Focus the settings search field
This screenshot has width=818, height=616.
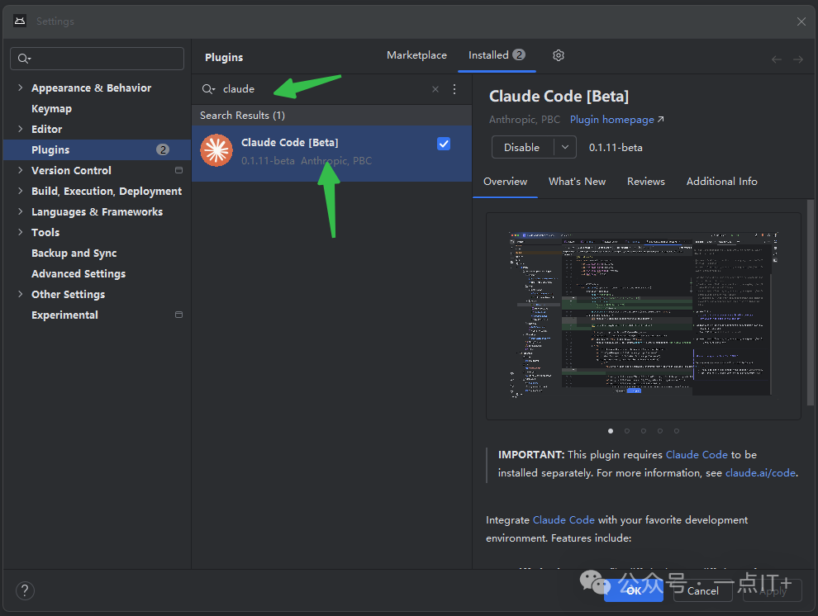point(97,59)
